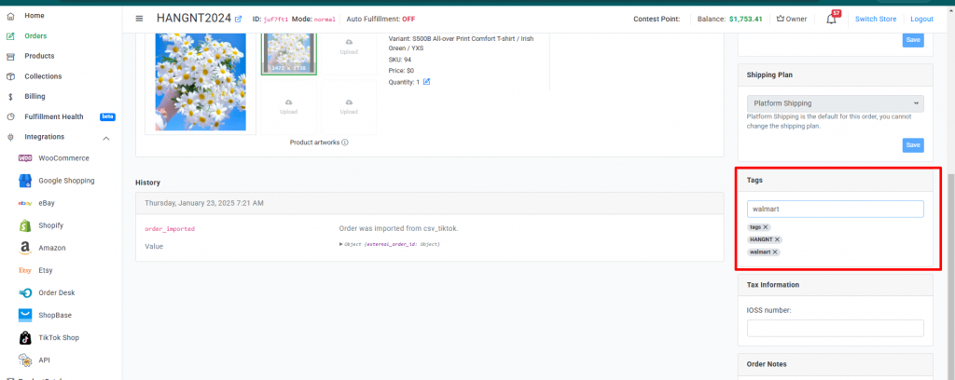This screenshot has height=380, width=955.
Task: Save the Shipping Plan
Action: click(x=912, y=145)
